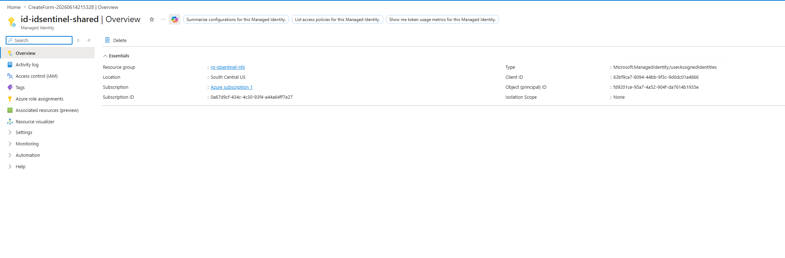This screenshot has height=258, width=785.
Task: Click the Azure role assignments key icon
Action: (10, 99)
